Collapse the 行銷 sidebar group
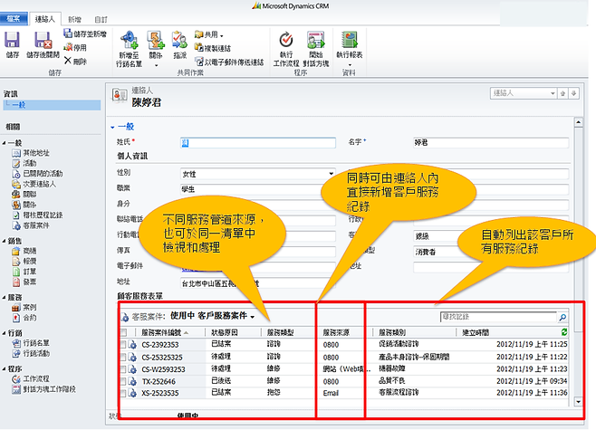Image resolution: width=596 pixels, height=430 pixels. pos(4,333)
